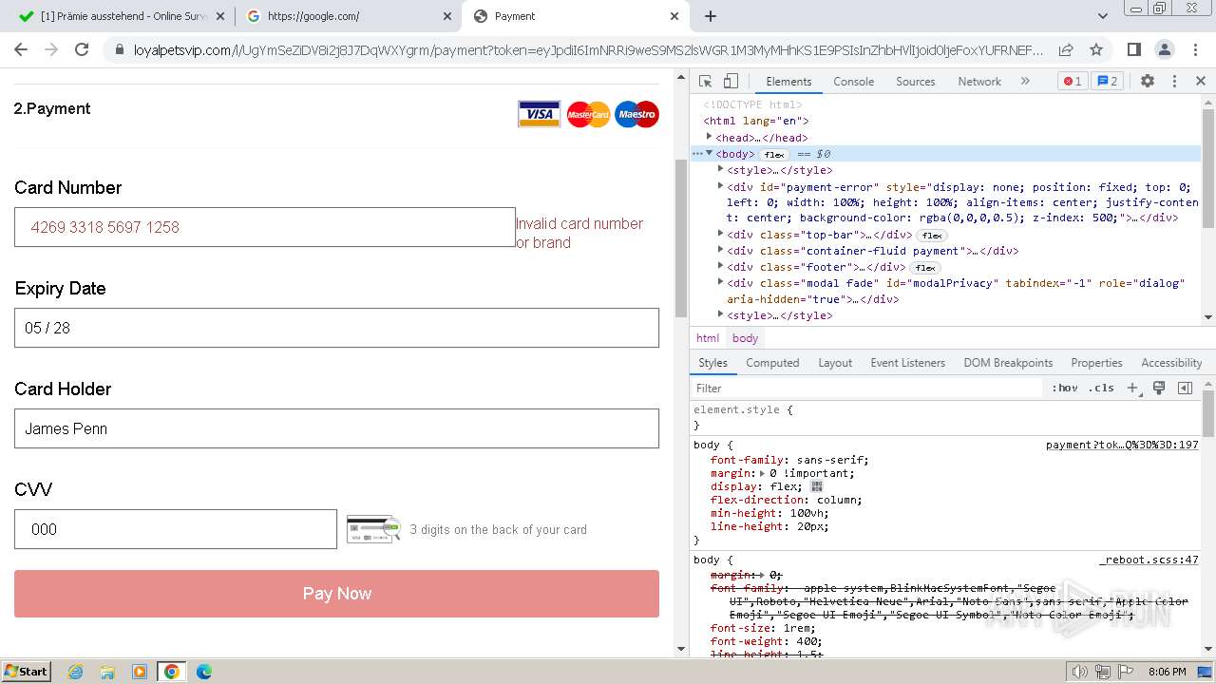
Task: Click the Maestro card logo
Action: coord(636,114)
